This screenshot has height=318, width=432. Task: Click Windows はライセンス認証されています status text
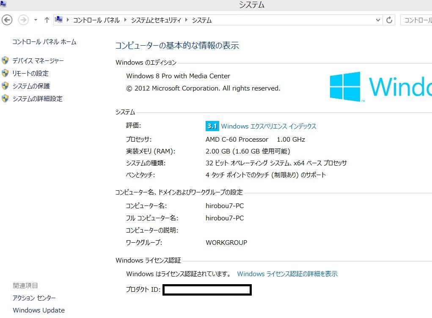179,274
